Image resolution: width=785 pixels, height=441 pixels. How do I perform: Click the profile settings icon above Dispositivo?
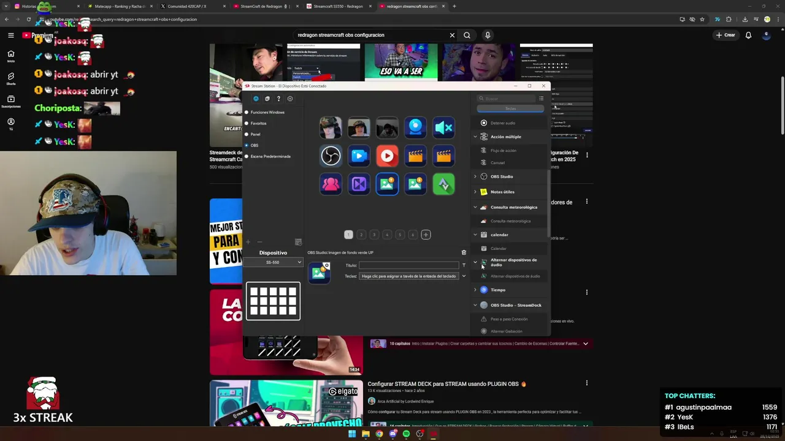[x=298, y=242]
